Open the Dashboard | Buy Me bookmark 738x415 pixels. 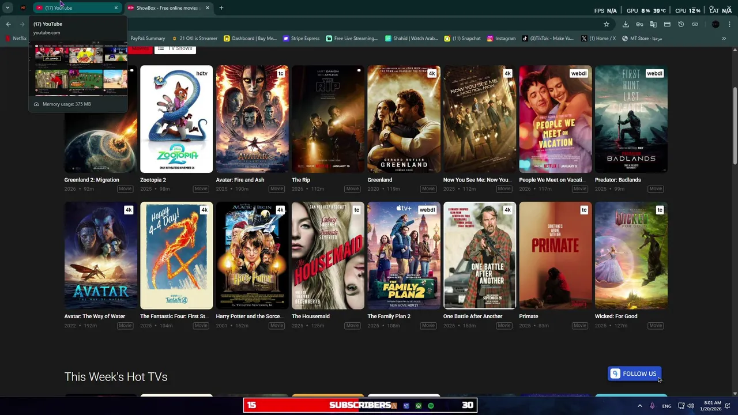click(x=250, y=39)
